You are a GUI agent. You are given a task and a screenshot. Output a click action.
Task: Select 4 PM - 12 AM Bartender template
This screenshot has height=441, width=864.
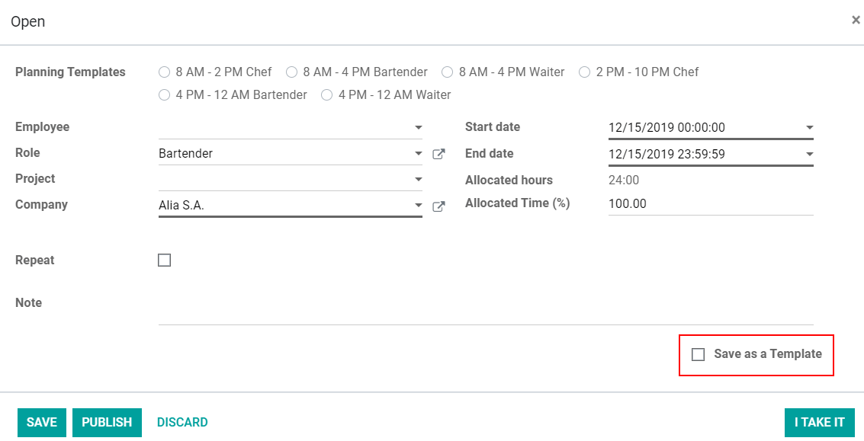[164, 95]
